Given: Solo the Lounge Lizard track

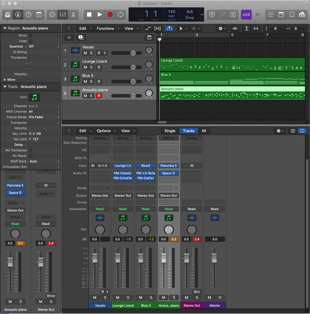Looking at the screenshot, I should 91,68.
